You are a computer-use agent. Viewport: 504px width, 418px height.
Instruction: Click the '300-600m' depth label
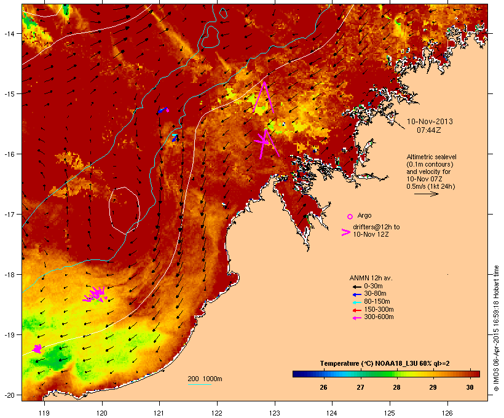379,317
